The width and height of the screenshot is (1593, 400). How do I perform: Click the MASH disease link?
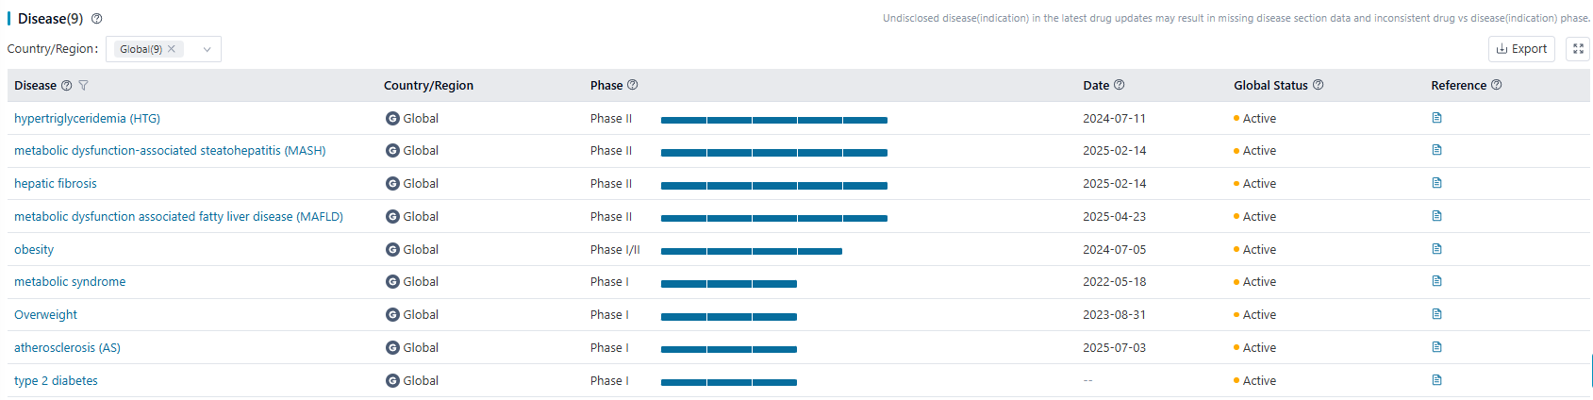(170, 151)
